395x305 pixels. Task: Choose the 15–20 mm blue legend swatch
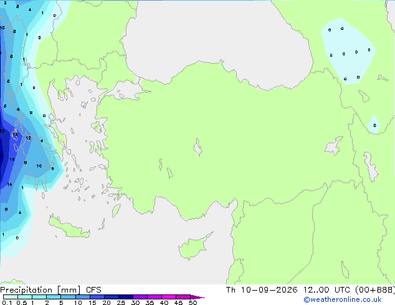(97, 297)
